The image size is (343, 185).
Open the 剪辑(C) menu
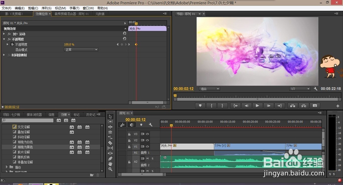[x=33, y=8]
